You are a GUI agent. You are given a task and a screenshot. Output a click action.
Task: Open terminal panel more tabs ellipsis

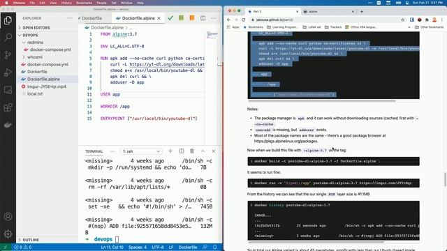(112, 151)
